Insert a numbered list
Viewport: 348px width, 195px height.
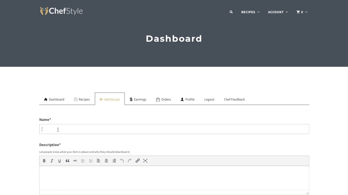click(91, 161)
